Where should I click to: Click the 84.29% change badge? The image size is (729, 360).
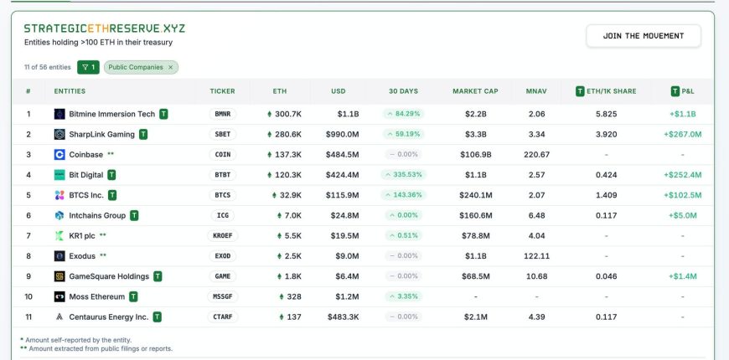[403, 114]
